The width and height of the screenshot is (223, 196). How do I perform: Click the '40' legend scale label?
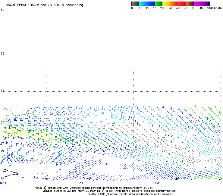tap(193, 8)
